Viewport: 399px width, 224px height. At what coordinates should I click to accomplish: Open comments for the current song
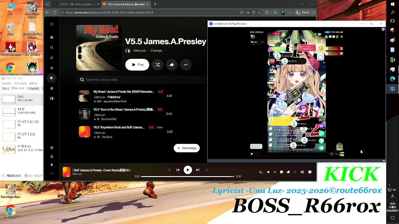281,172
